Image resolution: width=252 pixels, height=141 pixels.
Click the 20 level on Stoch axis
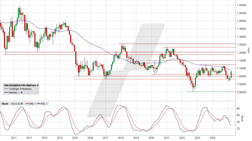[238, 129]
